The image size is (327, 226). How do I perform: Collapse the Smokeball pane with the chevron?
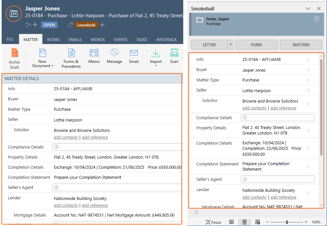308,8
